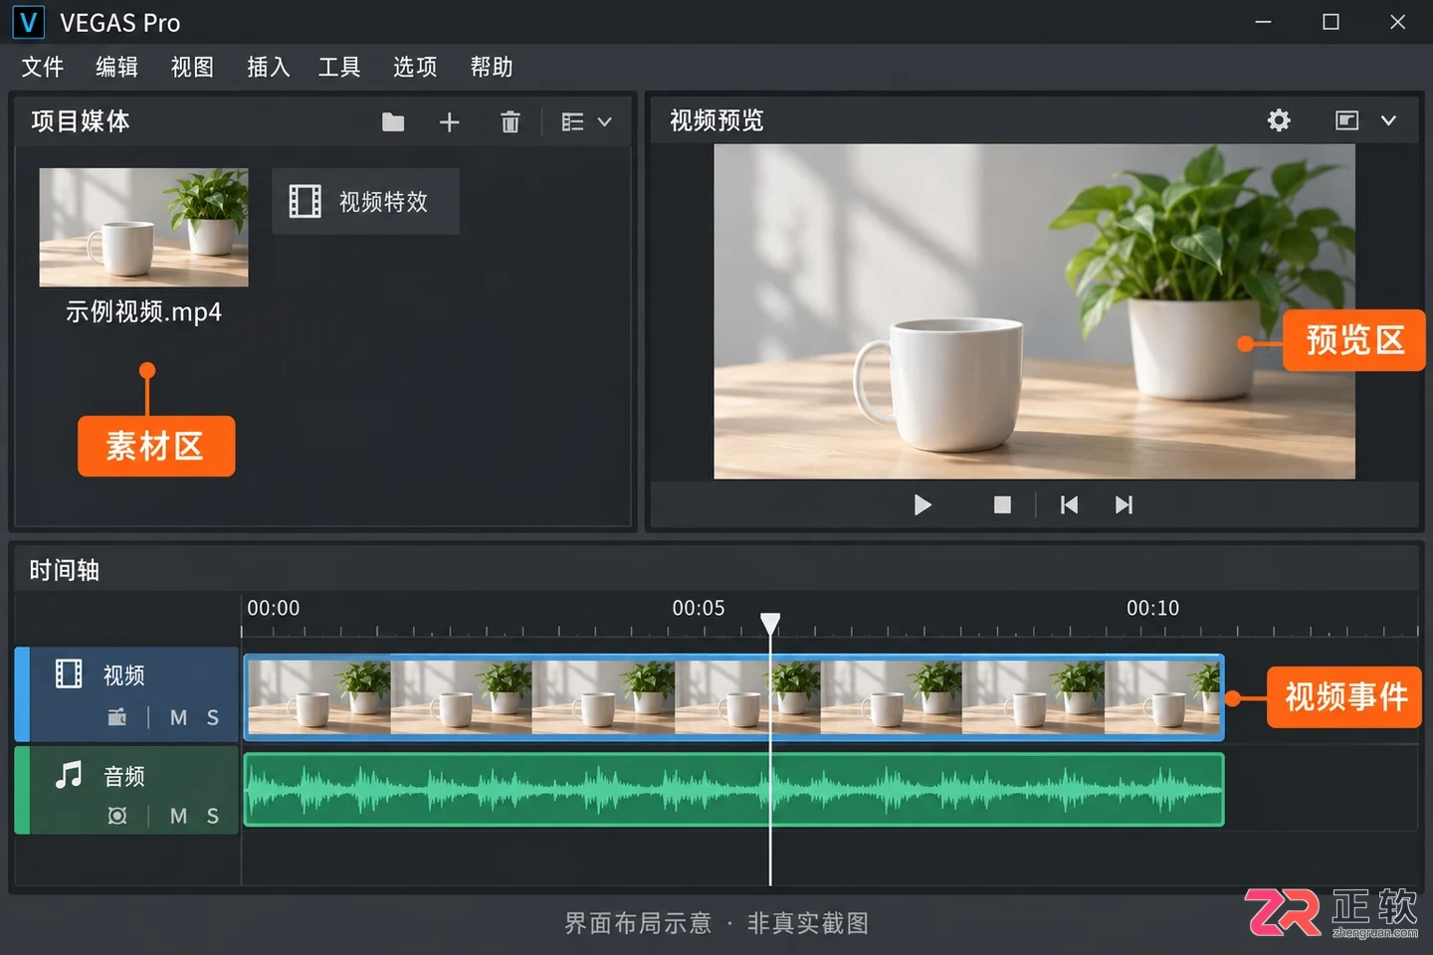Add media with the plus icon
1433x955 pixels.
click(450, 122)
